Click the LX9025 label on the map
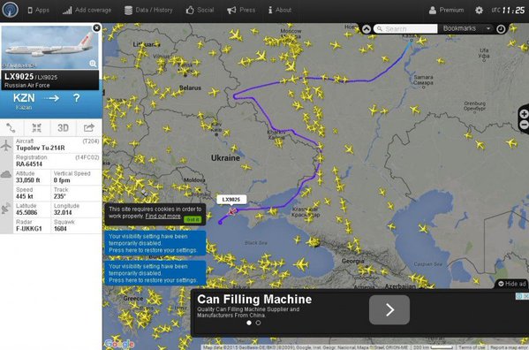This screenshot has height=350, width=529. point(231,200)
